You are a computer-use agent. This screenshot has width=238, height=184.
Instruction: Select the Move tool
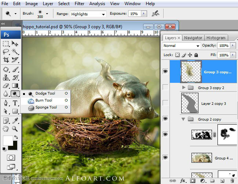click(x=15, y=44)
